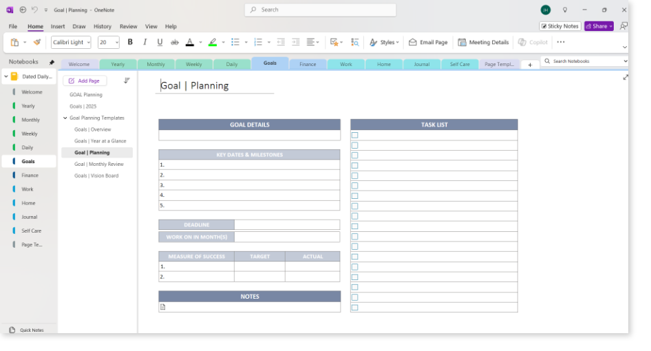Screen dimensions: 651x351
Task: Click the To Do tag icon
Action: [x=334, y=42]
